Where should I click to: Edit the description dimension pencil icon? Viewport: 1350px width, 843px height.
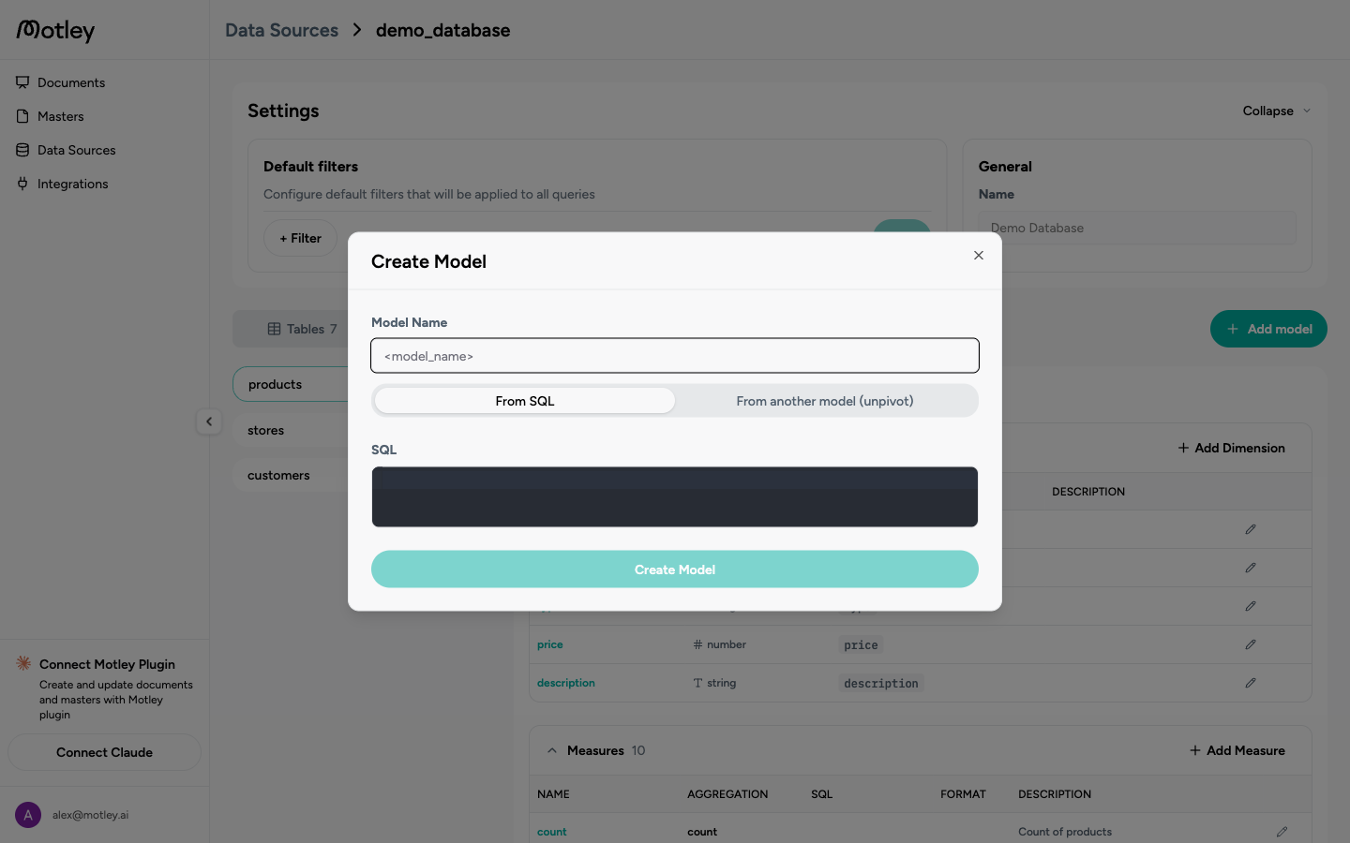click(x=1251, y=683)
